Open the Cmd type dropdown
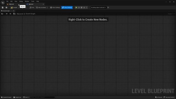This screenshot has width=176, height=99. [26, 97]
